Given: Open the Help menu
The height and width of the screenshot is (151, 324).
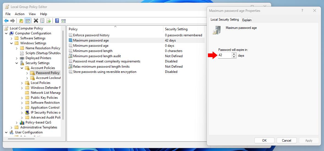Looking at the screenshot, I should point(44,14).
